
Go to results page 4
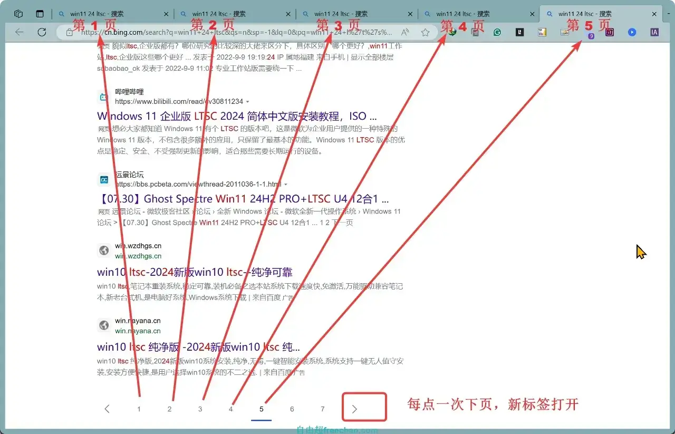click(x=230, y=409)
